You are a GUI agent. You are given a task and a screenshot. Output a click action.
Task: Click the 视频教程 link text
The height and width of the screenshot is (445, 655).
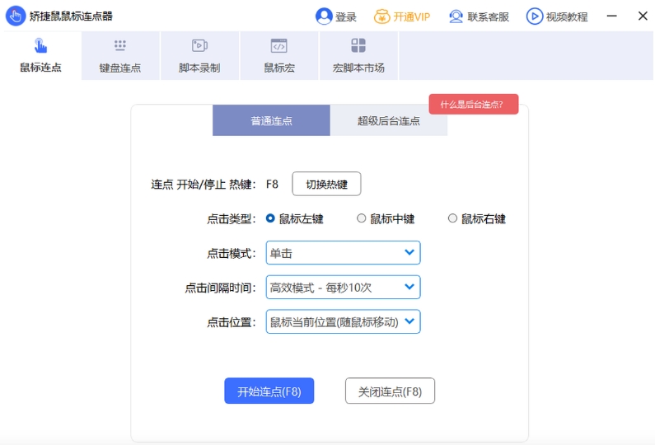tap(567, 17)
